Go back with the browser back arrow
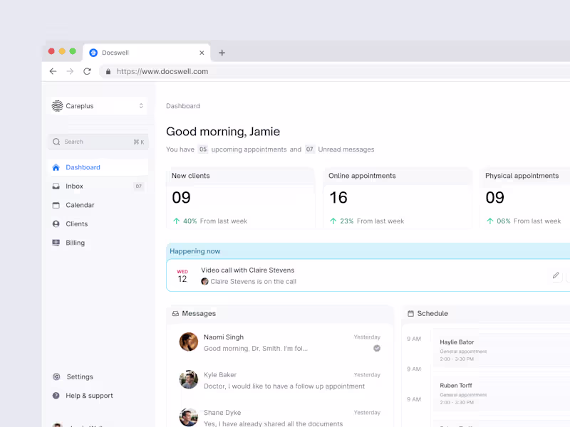570x427 pixels. point(53,71)
